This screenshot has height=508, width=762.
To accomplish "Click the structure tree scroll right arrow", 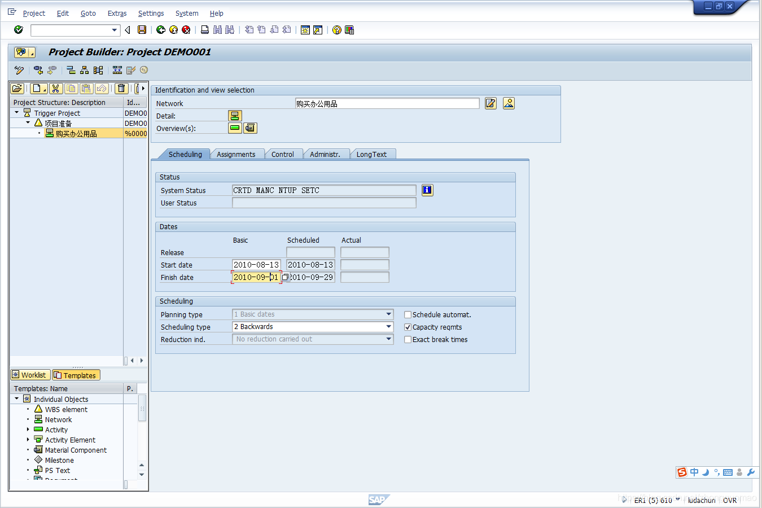I will click(142, 360).
